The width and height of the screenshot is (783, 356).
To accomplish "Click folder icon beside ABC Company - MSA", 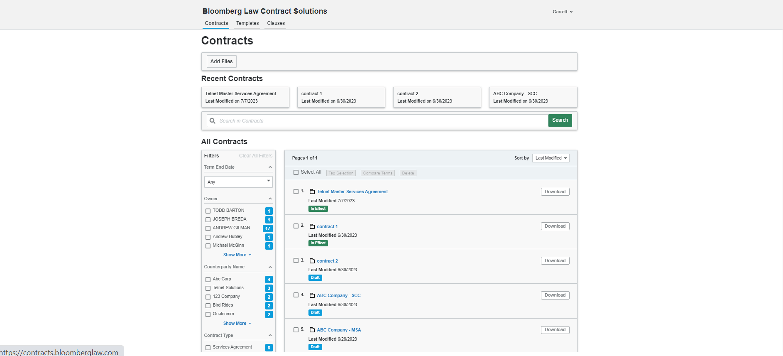I will [x=312, y=330].
